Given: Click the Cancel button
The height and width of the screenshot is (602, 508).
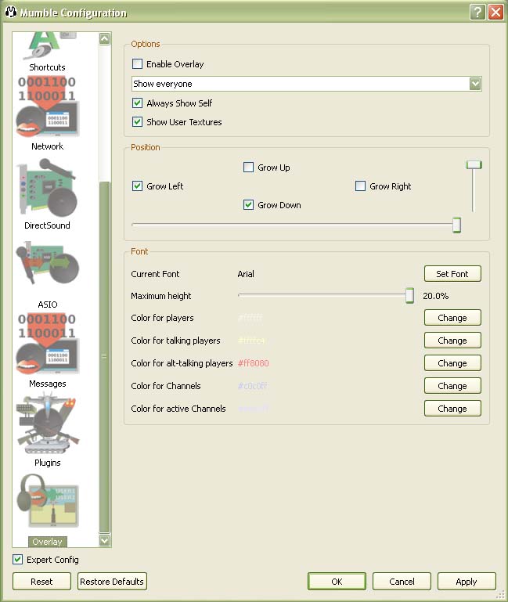Looking at the screenshot, I should click(402, 582).
